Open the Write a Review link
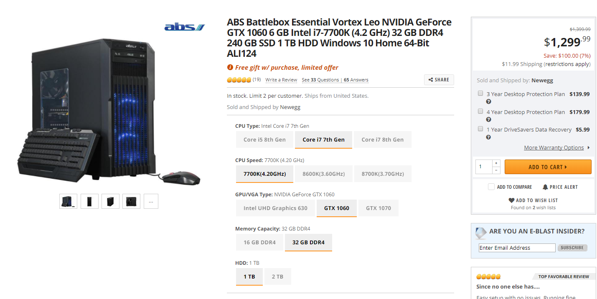Image resolution: width=597 pixels, height=299 pixels. (x=281, y=80)
